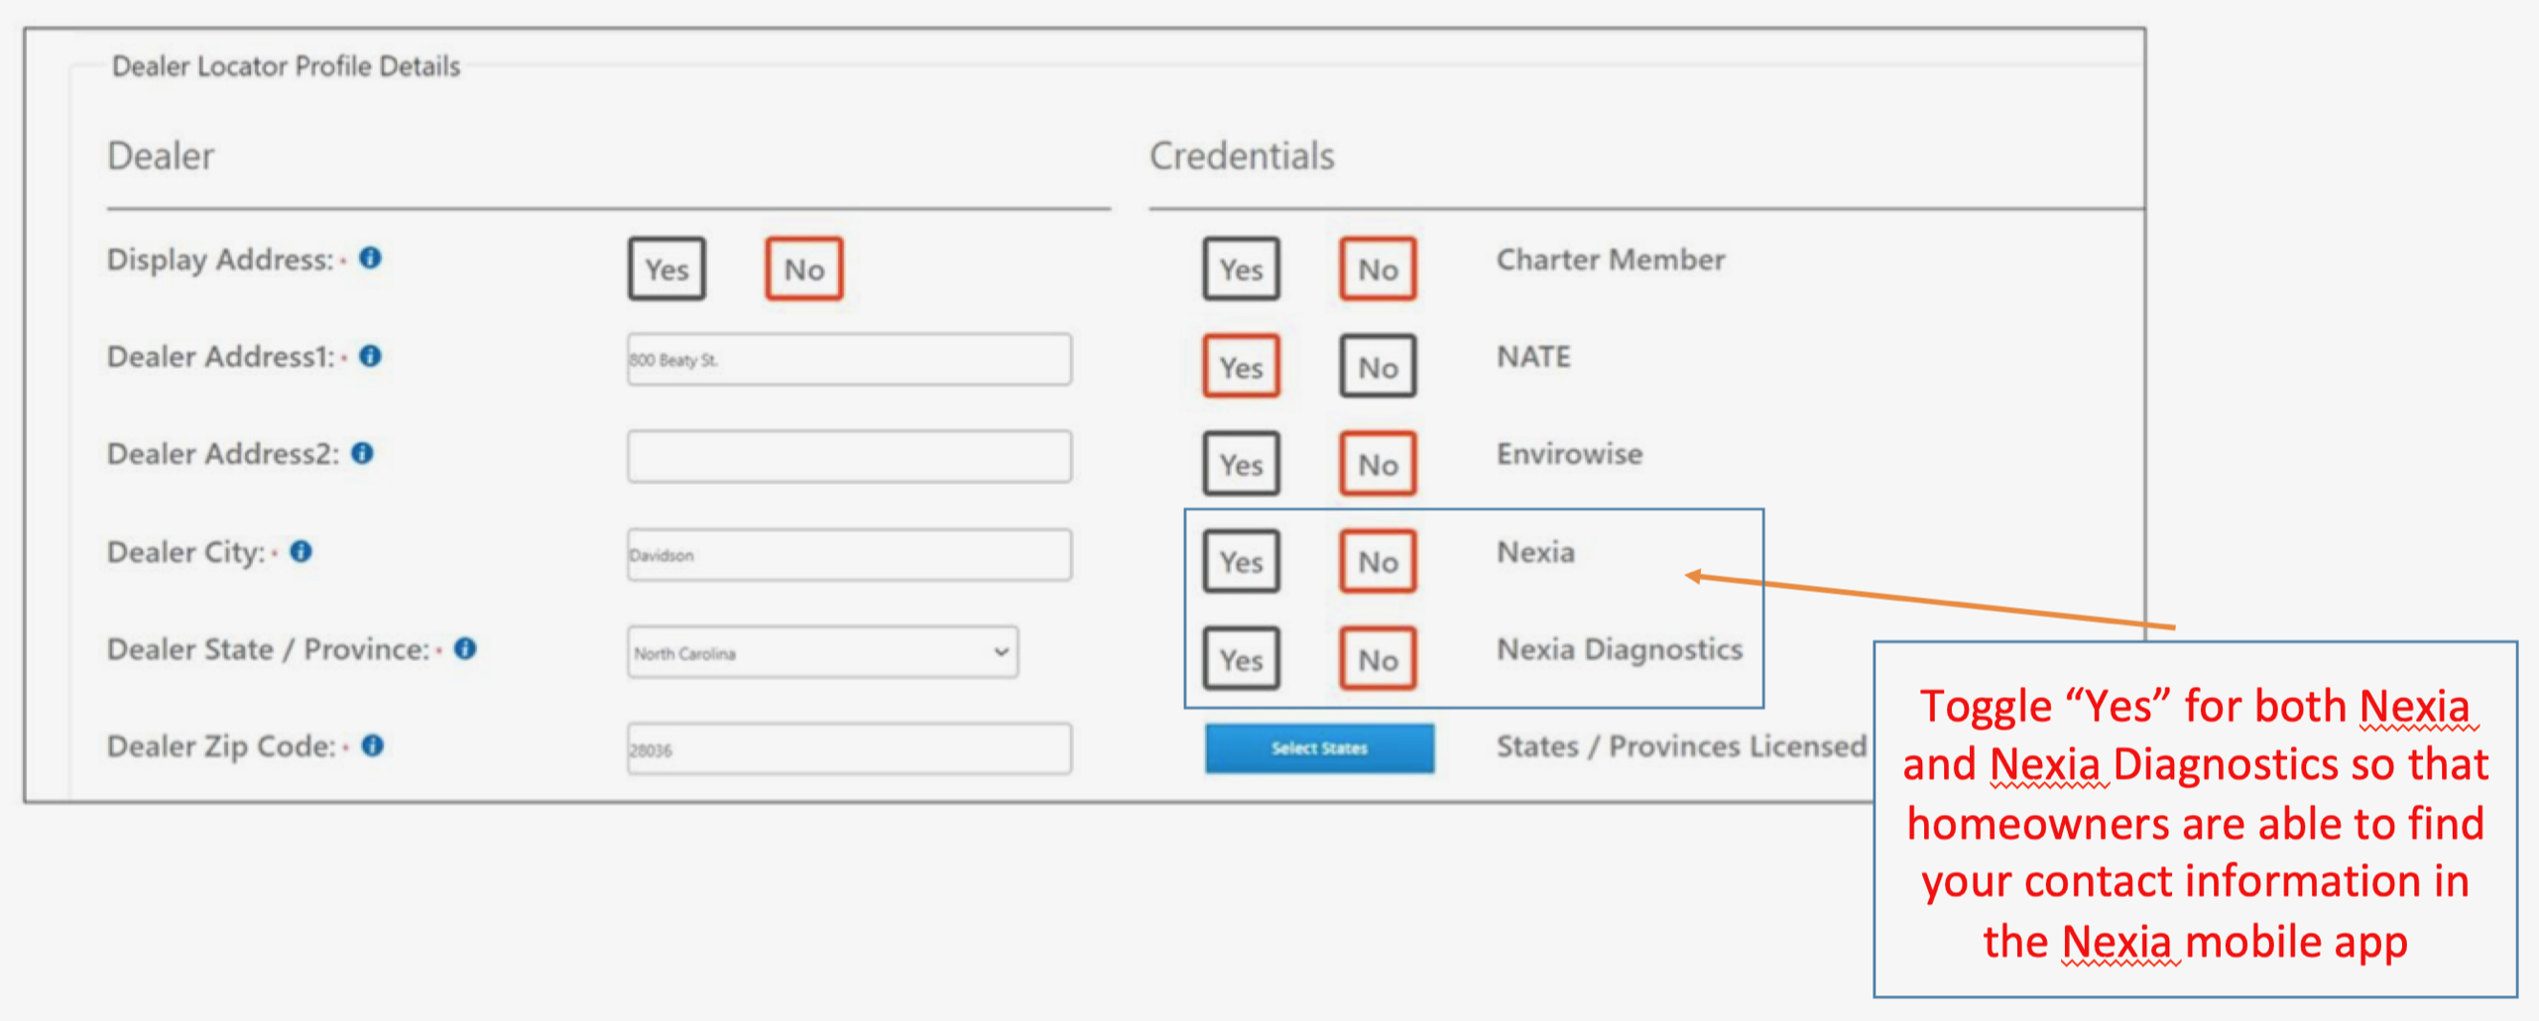The width and height of the screenshot is (2539, 1021).
Task: Toggle No for NATE credential
Action: point(1378,367)
